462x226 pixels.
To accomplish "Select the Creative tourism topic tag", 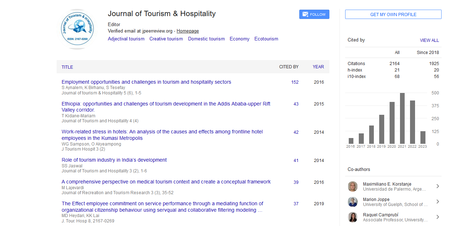I will (x=166, y=39).
